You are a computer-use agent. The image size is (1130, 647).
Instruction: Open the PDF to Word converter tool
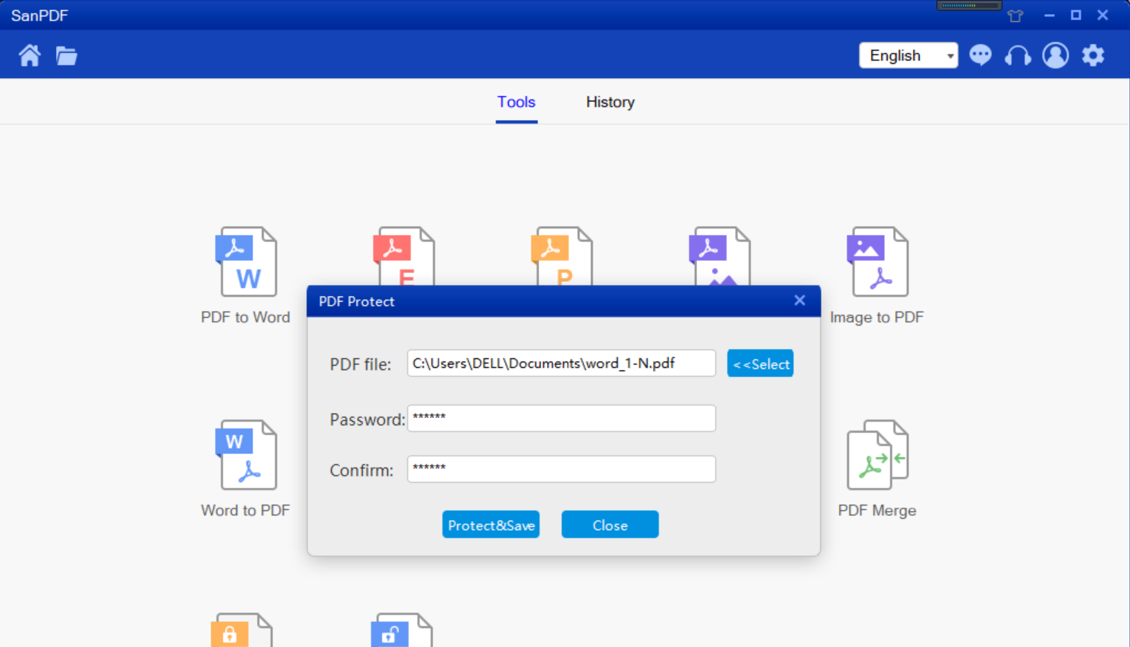tap(246, 274)
